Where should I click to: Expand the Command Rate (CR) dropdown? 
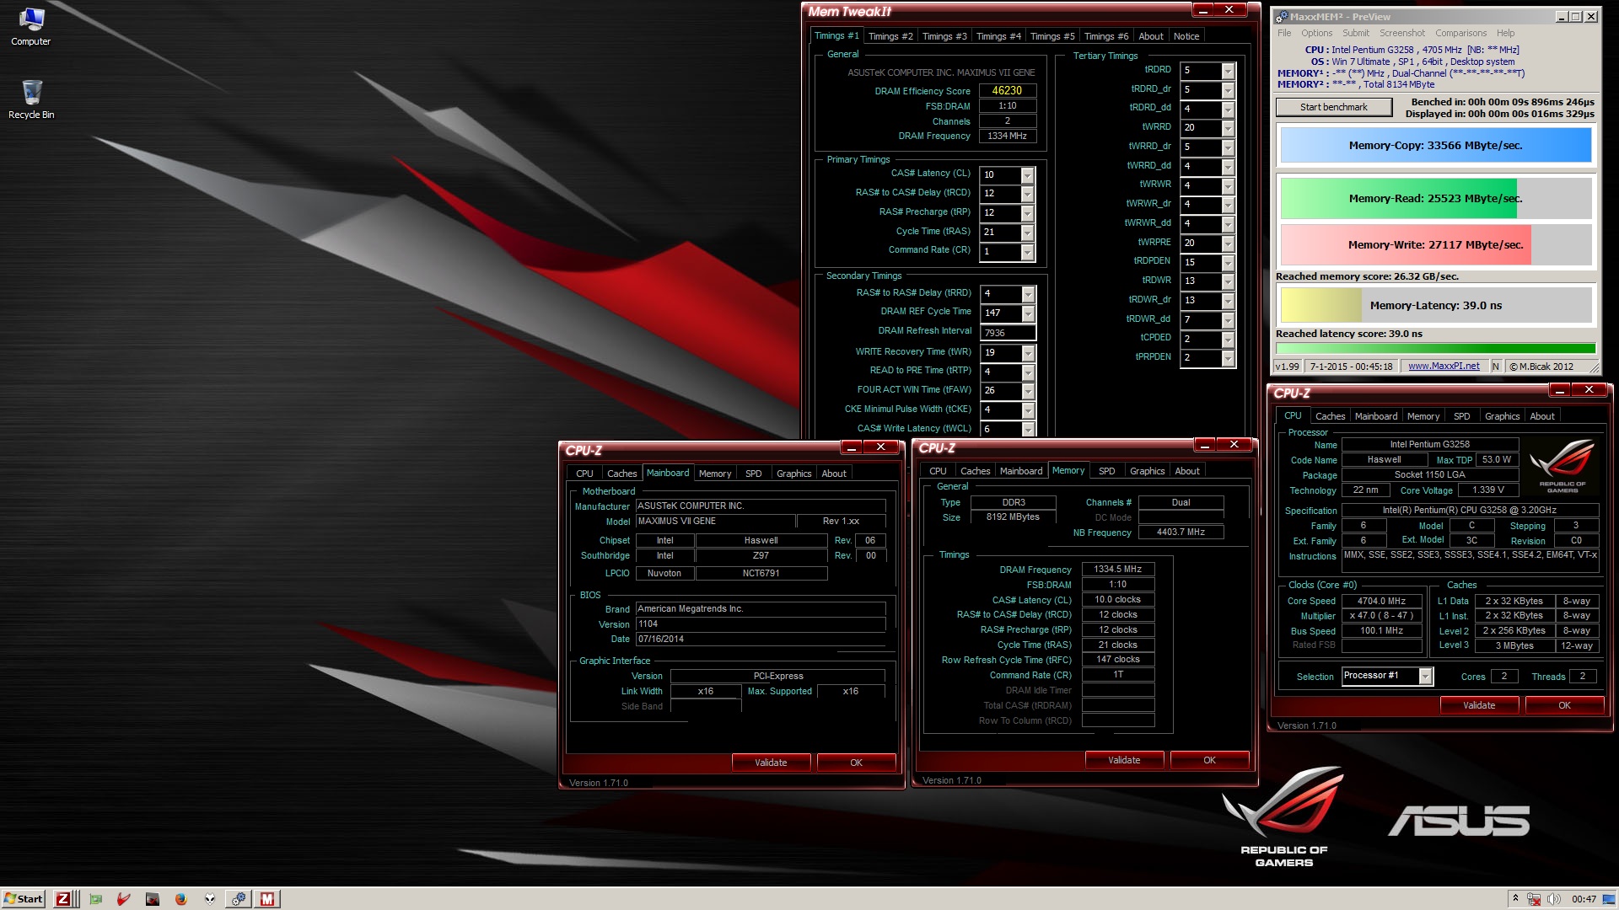coord(1027,252)
